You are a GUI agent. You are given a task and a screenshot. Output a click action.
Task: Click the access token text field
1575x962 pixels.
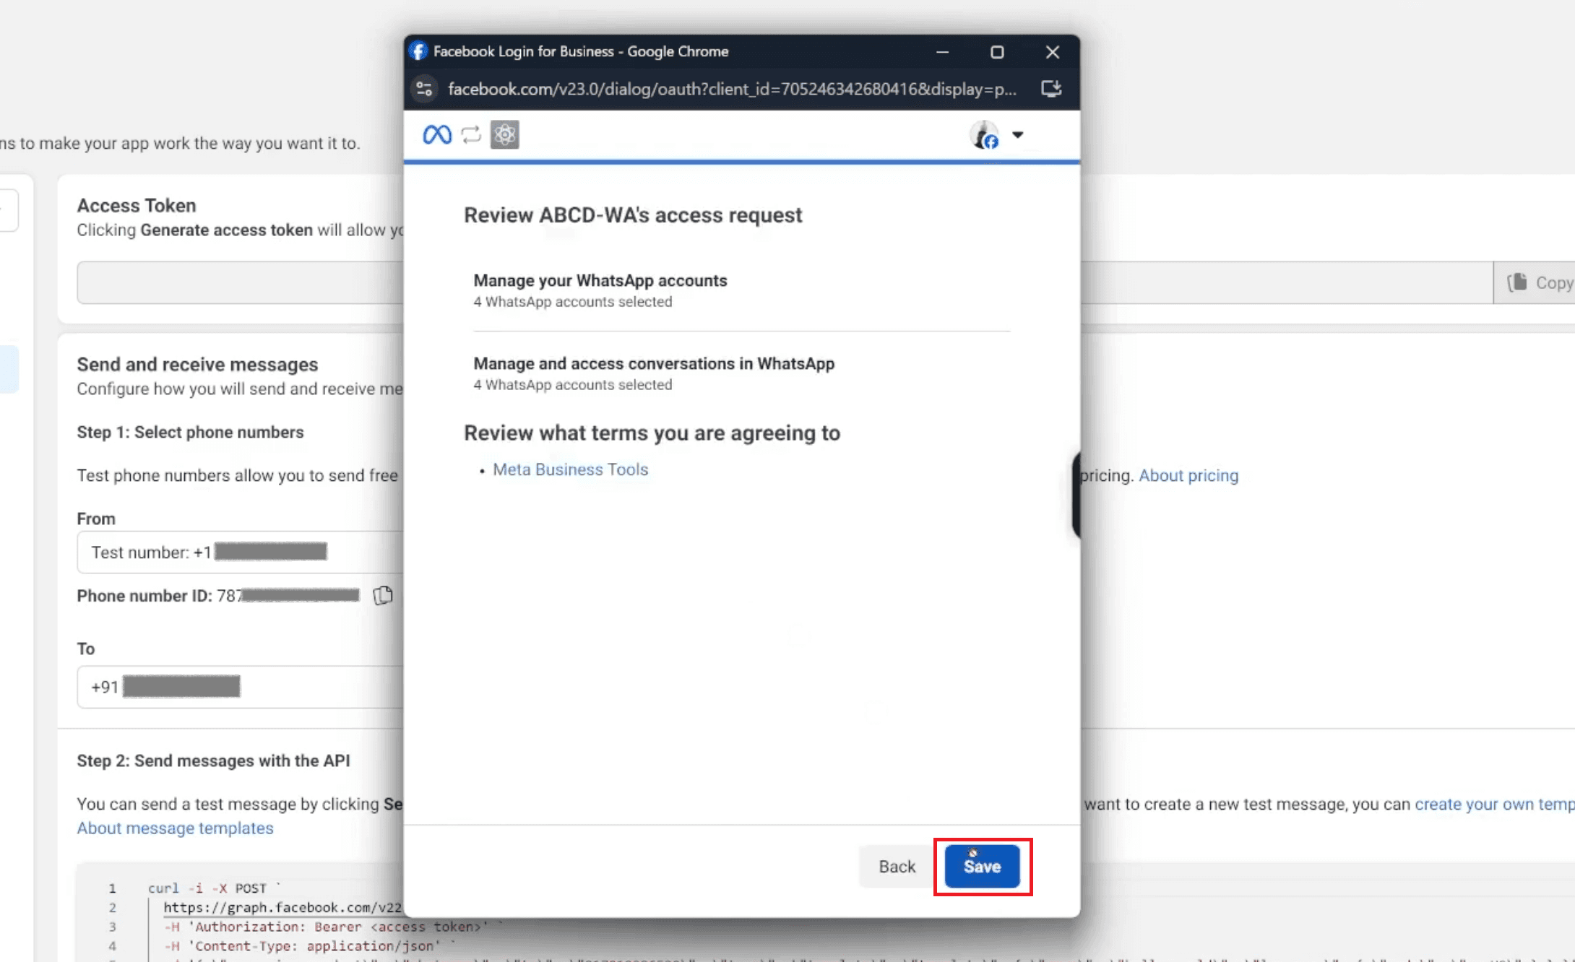[x=238, y=282]
